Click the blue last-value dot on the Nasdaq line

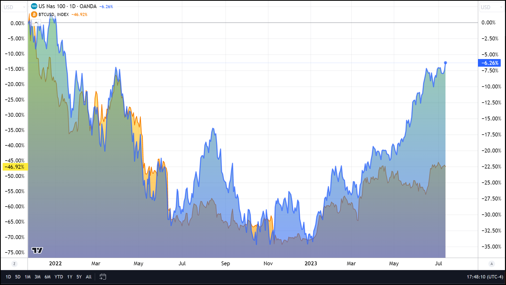tap(445, 63)
